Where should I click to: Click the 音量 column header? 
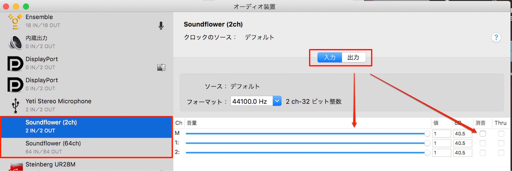(191, 123)
